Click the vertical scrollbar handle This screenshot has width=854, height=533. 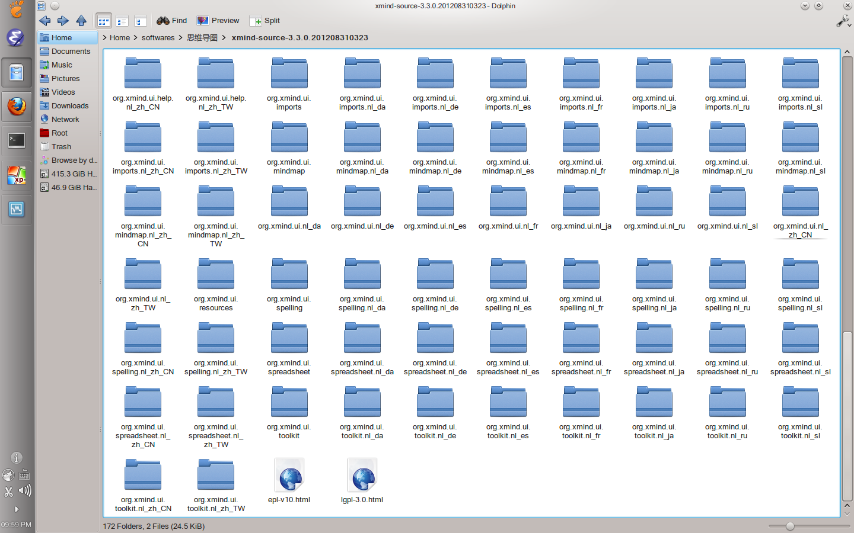click(847, 416)
